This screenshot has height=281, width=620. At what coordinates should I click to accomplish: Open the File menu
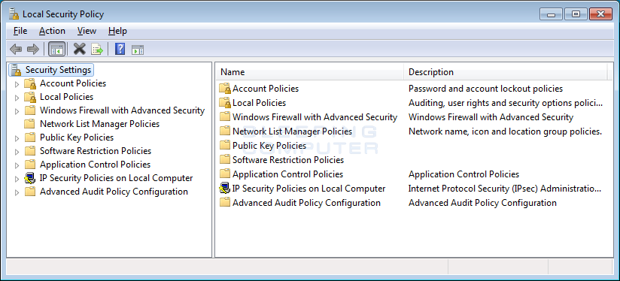tap(20, 31)
